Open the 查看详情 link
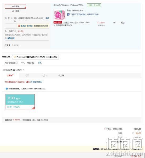145x158 pixels. (11, 38)
